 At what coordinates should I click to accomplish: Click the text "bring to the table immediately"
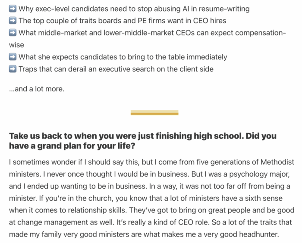click(x=177, y=57)
